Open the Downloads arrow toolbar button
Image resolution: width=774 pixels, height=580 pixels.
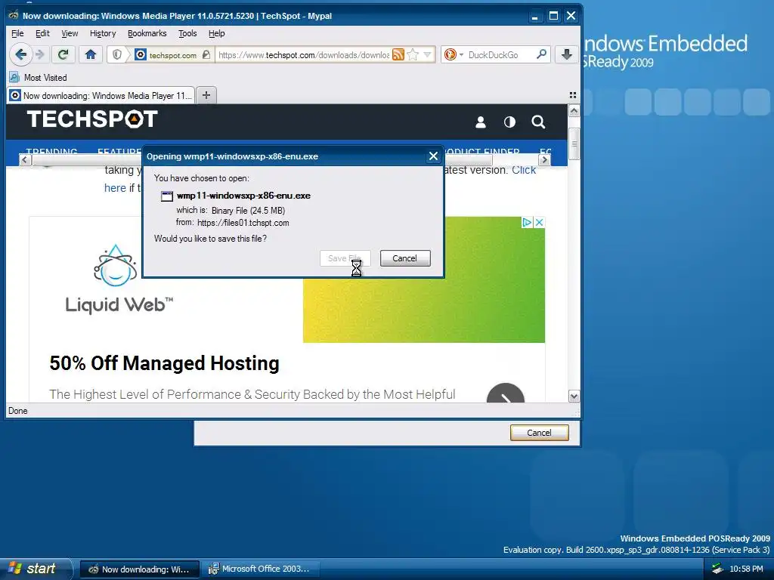click(567, 54)
